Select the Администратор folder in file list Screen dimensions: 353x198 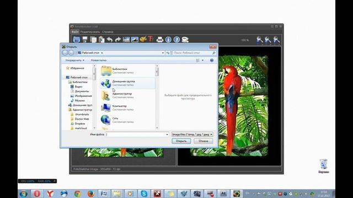[x=127, y=95]
